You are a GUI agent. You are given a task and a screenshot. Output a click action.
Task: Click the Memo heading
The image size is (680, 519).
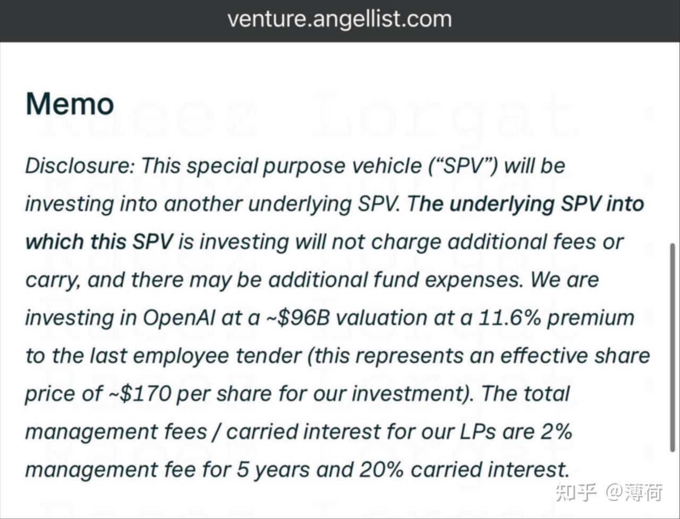[70, 104]
